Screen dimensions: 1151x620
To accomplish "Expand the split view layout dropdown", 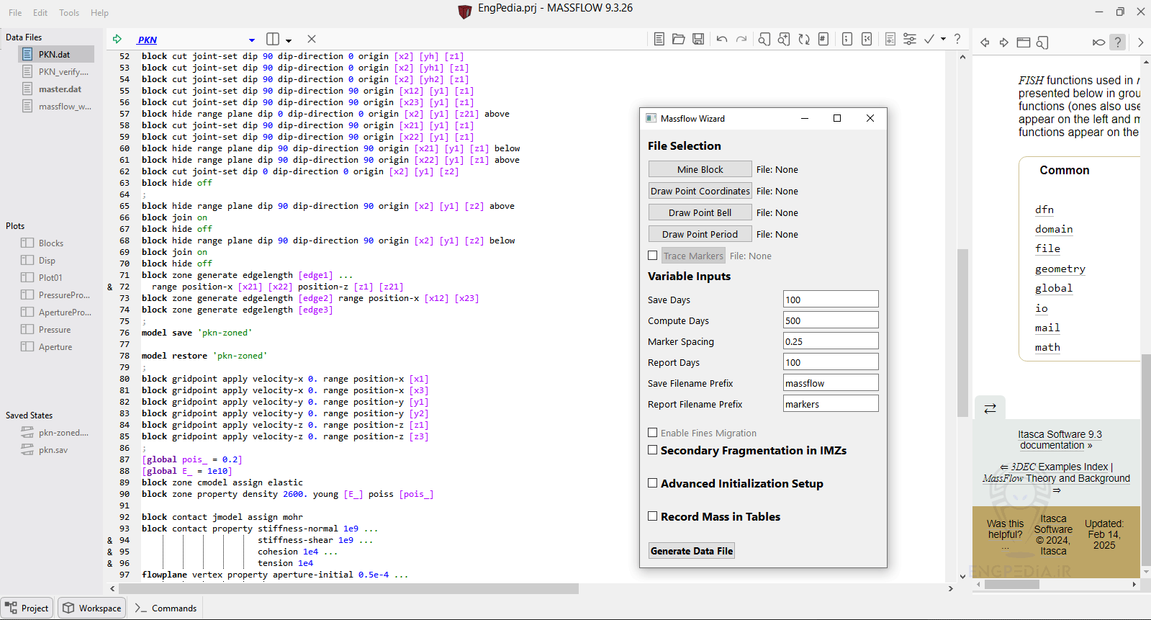I will (289, 40).
